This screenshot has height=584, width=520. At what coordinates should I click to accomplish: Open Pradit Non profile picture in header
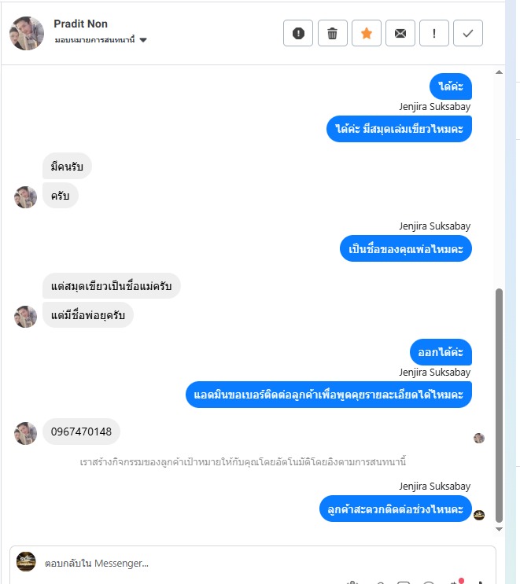pyautogui.click(x=27, y=33)
